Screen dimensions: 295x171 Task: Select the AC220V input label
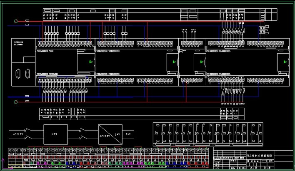(x=16, y=134)
